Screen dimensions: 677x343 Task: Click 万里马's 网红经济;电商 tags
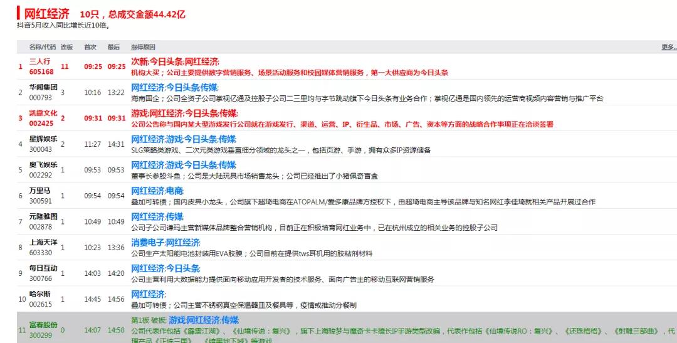(x=157, y=191)
